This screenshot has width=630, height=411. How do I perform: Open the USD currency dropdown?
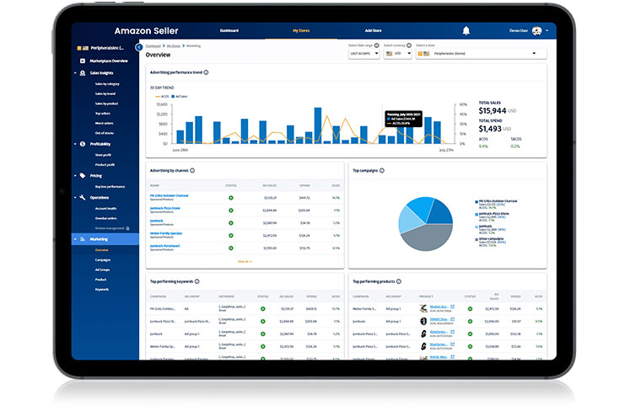(398, 53)
